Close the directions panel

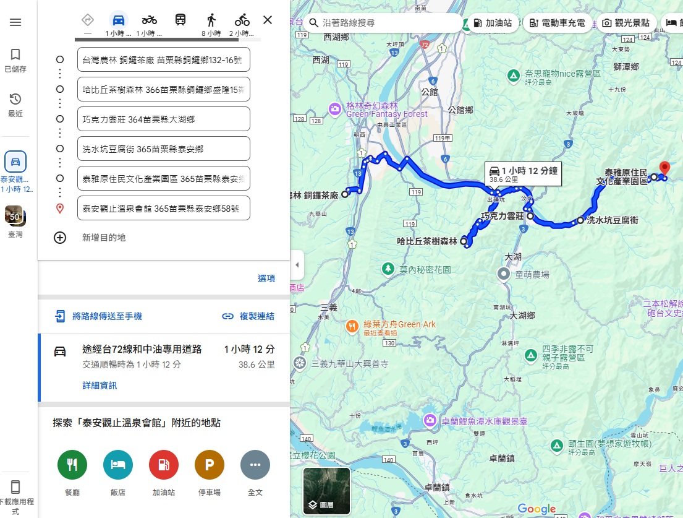268,20
